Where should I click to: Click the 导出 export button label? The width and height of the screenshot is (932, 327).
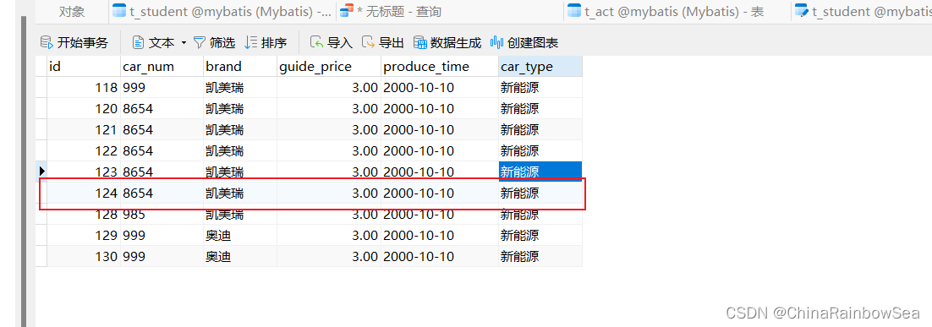(392, 43)
